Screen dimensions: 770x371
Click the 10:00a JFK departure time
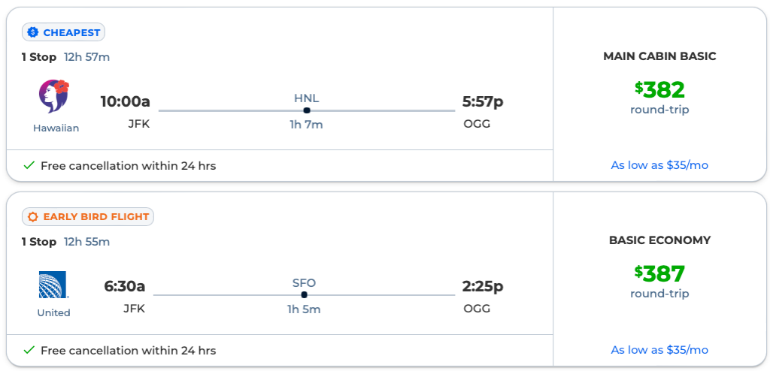tap(126, 101)
